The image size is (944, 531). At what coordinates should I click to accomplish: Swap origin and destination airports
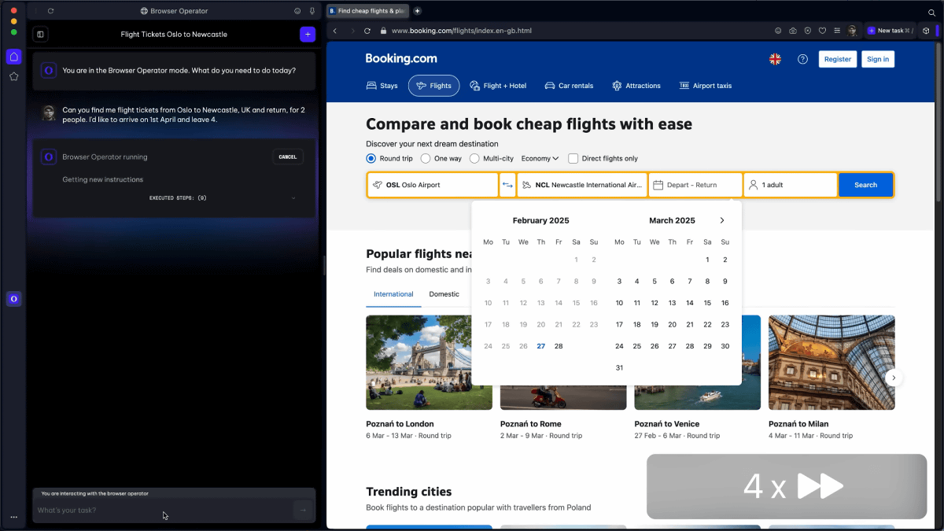(x=507, y=185)
